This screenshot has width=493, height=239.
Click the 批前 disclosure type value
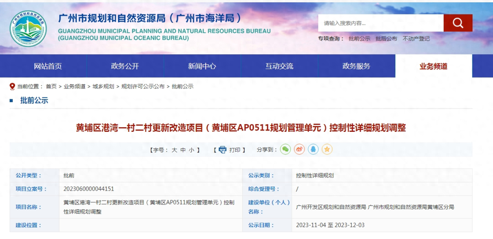(x=69, y=176)
